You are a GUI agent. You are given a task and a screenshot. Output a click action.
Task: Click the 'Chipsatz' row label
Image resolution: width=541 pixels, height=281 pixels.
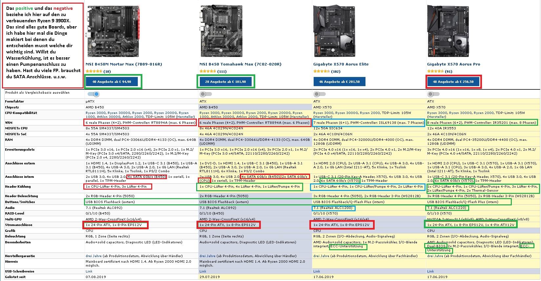click(12, 107)
